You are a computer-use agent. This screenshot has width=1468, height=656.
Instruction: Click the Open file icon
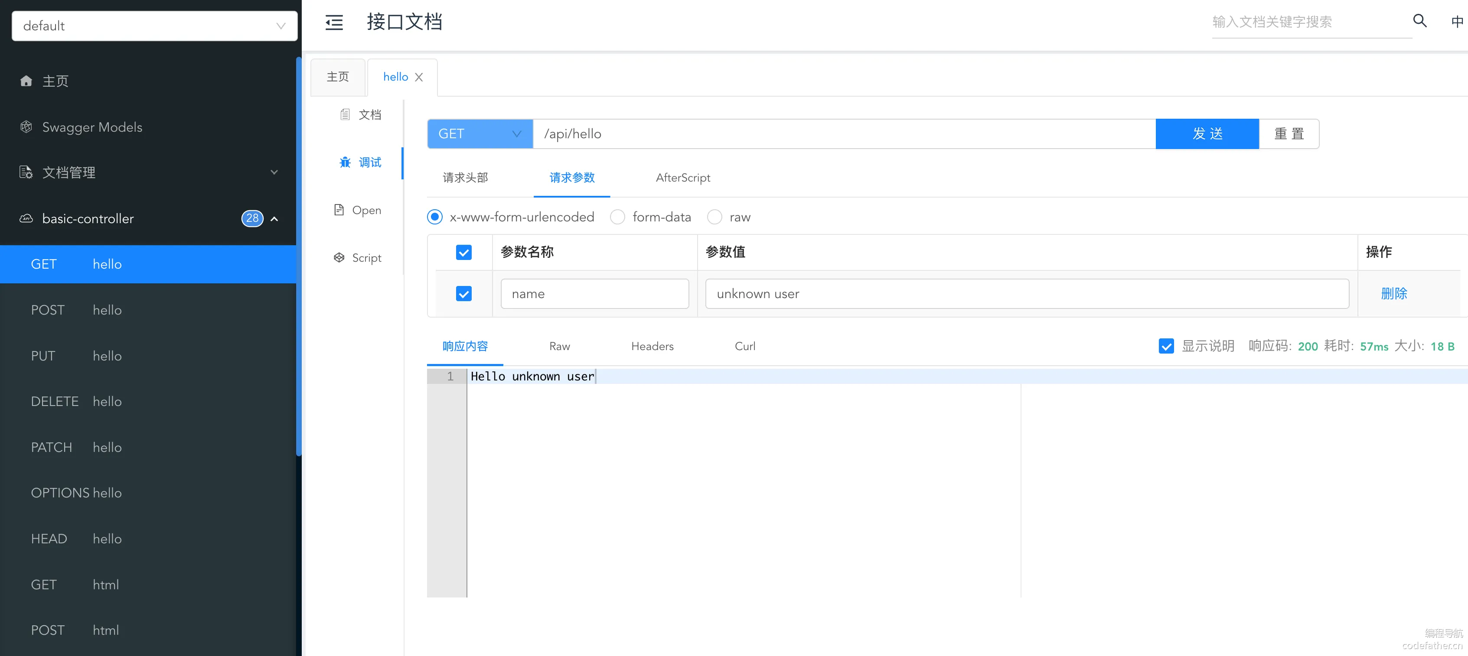(339, 210)
